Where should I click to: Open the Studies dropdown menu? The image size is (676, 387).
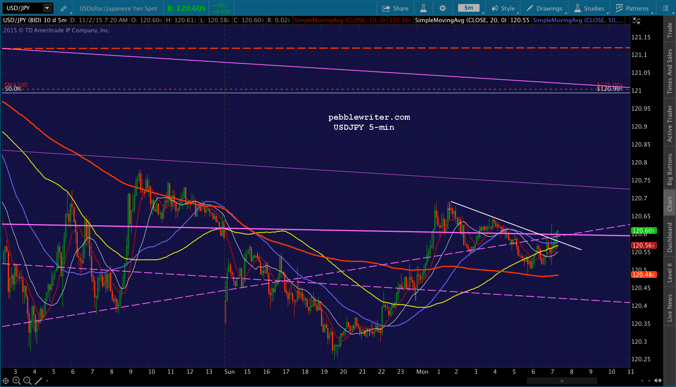[589, 8]
